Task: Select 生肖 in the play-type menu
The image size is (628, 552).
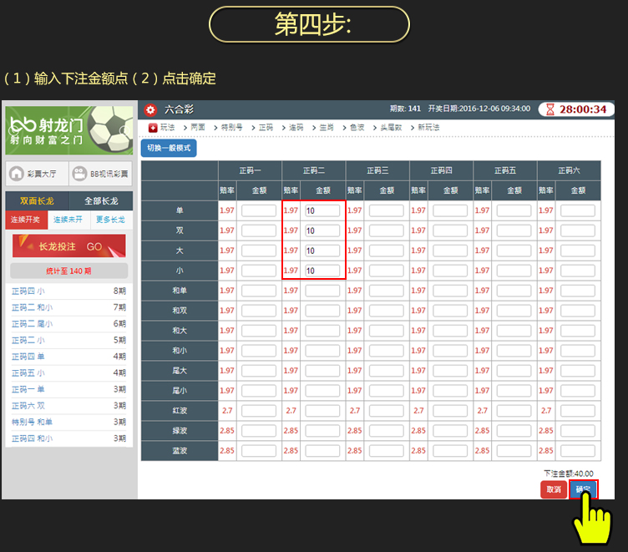Action: tap(326, 128)
